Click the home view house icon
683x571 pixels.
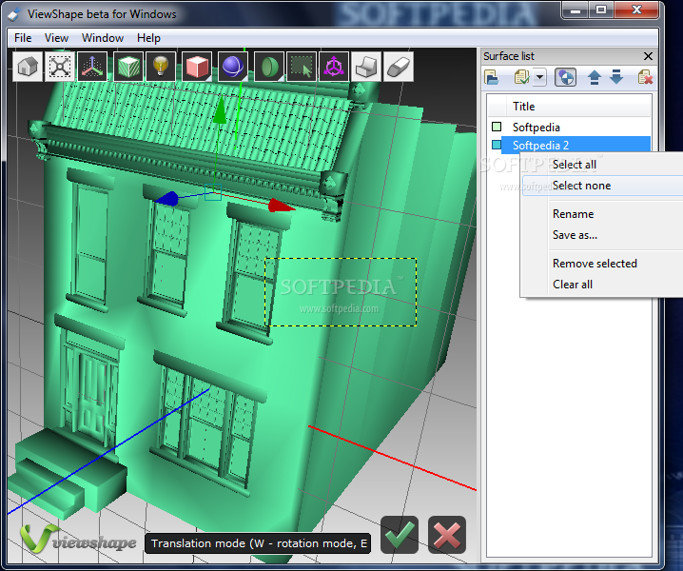coord(28,67)
